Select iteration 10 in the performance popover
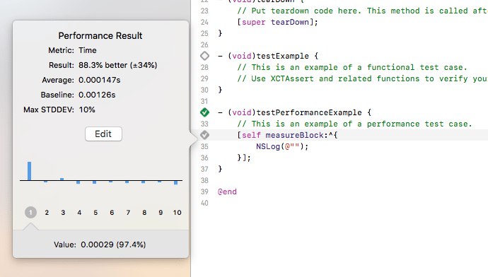Image resolution: width=488 pixels, height=277 pixels. click(177, 212)
